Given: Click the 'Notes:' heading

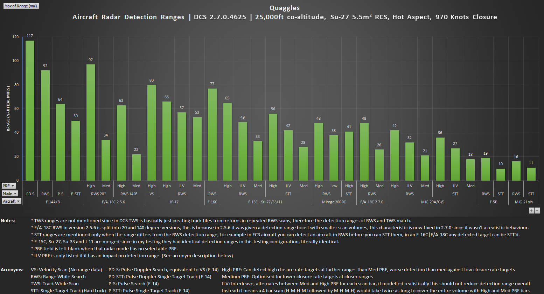Looking at the screenshot, I should tap(8, 220).
